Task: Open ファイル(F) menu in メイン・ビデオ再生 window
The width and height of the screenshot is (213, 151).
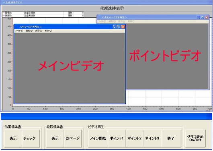Action: point(19,31)
